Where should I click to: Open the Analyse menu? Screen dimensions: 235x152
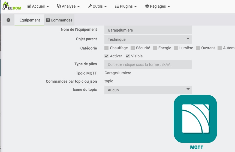68,6
